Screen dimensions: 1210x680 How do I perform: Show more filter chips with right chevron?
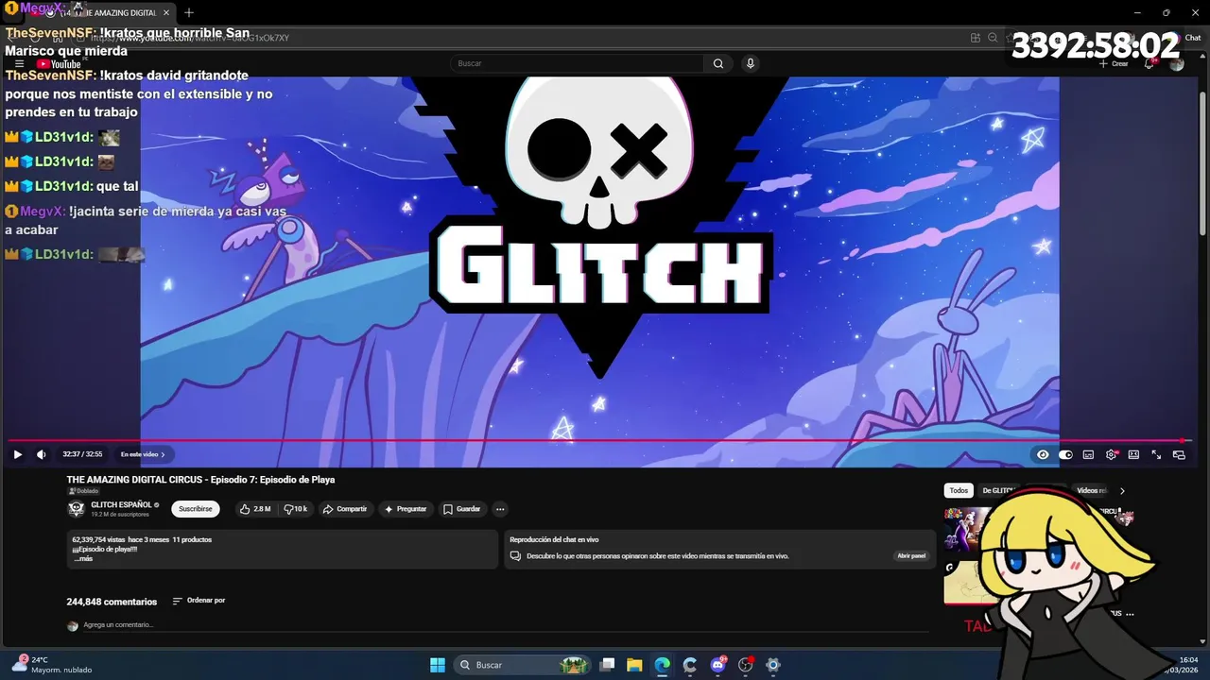[1122, 491]
